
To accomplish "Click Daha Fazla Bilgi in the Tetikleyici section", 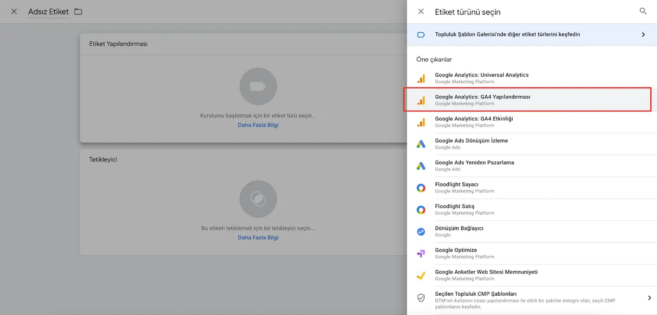I will click(x=258, y=237).
